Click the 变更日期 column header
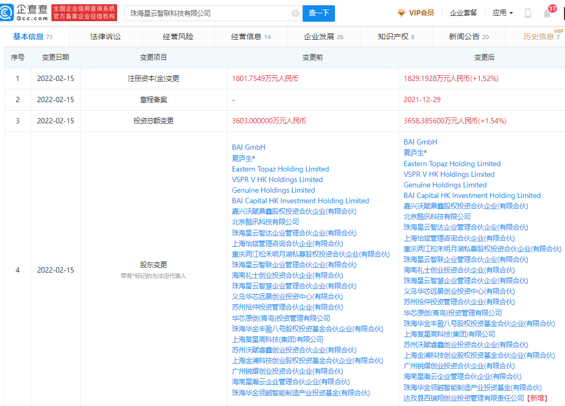 pyautogui.click(x=56, y=57)
